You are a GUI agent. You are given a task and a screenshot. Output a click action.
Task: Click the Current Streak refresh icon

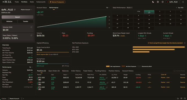pos(171,36)
